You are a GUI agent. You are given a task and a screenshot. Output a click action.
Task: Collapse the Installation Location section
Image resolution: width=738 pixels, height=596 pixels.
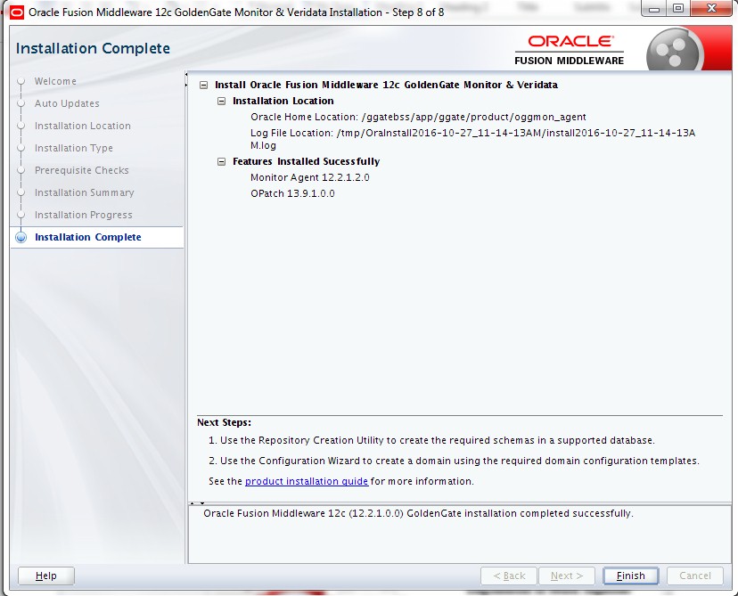click(x=221, y=102)
